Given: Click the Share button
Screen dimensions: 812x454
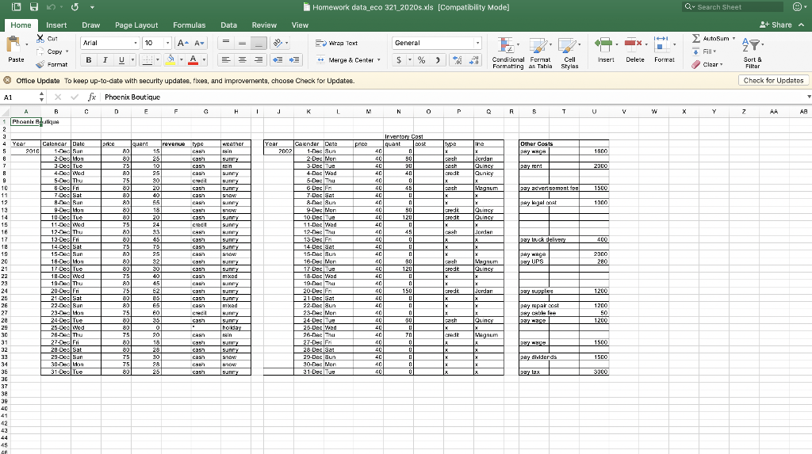Looking at the screenshot, I should click(x=776, y=25).
